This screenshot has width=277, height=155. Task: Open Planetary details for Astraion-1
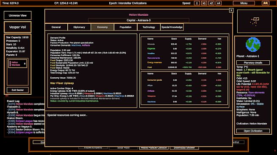click(253, 63)
